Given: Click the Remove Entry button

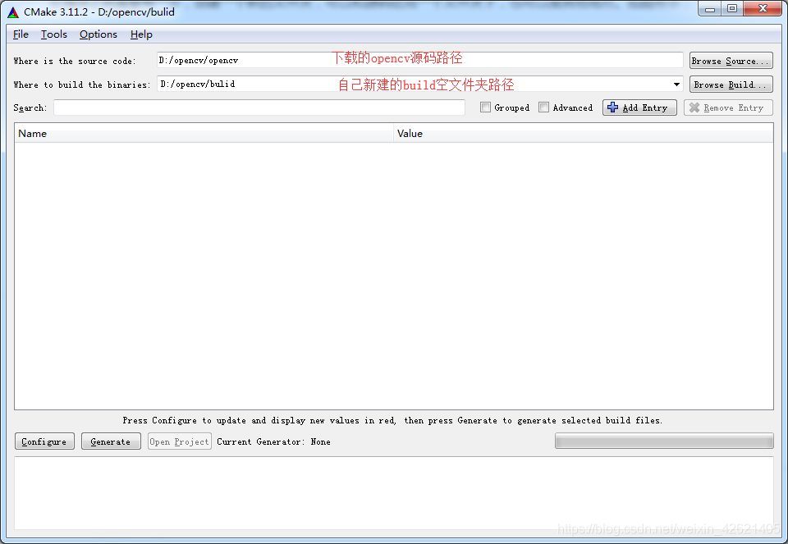Looking at the screenshot, I should tap(728, 107).
